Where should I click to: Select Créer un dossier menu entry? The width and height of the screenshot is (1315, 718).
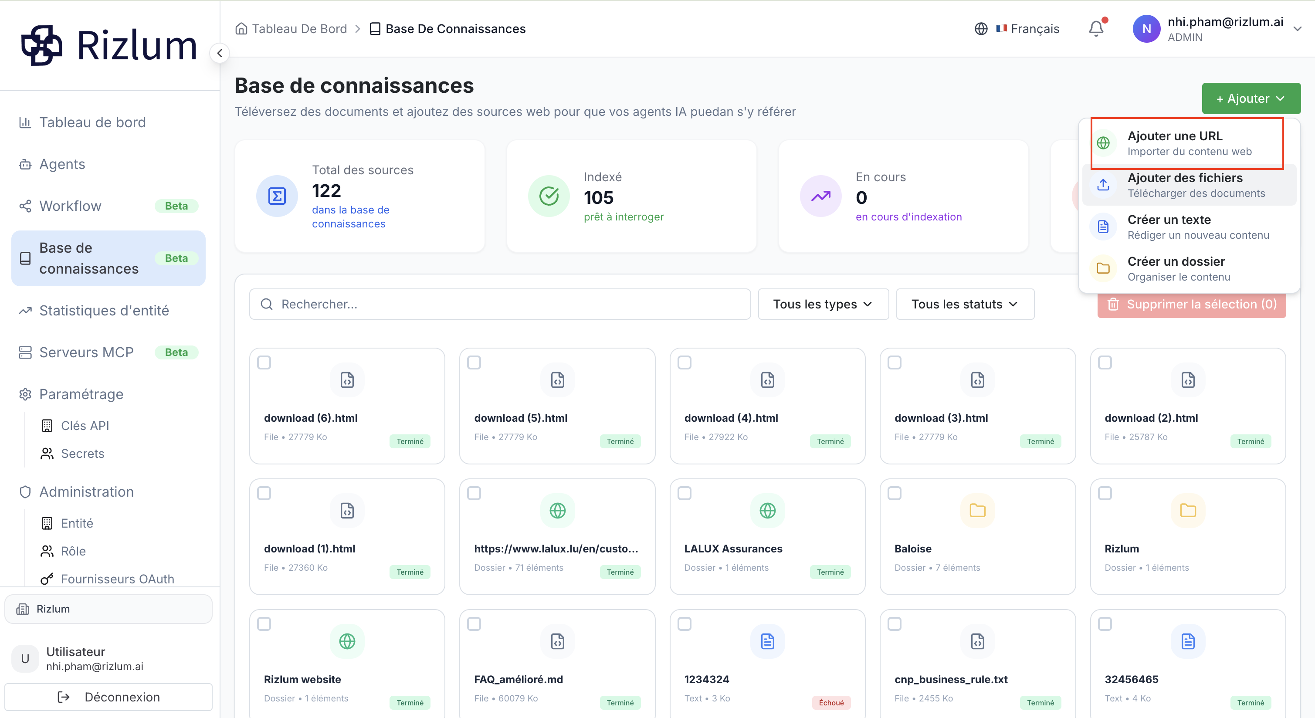[1188, 268]
